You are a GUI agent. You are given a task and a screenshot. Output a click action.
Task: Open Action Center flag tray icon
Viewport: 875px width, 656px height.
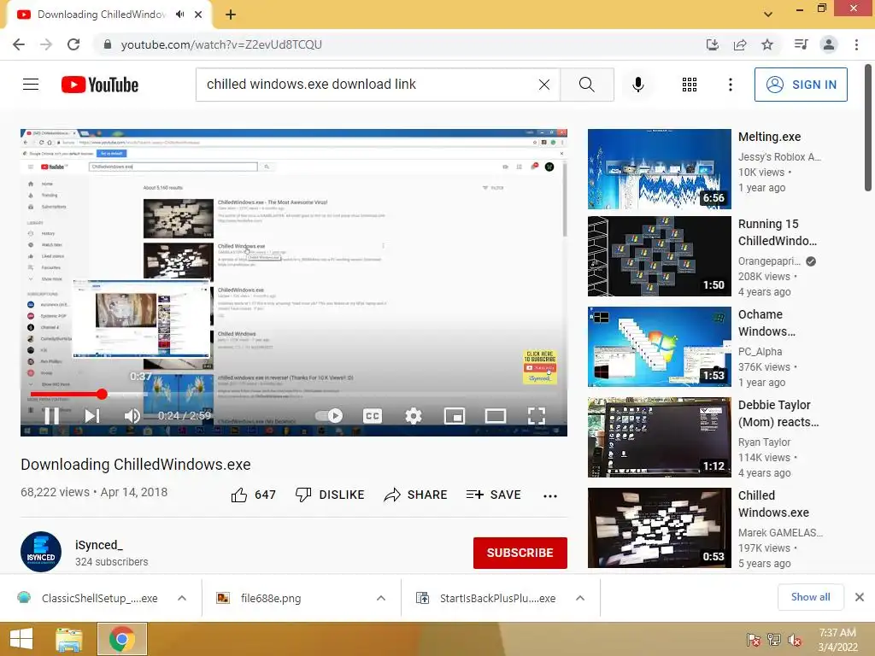pyautogui.click(x=754, y=640)
